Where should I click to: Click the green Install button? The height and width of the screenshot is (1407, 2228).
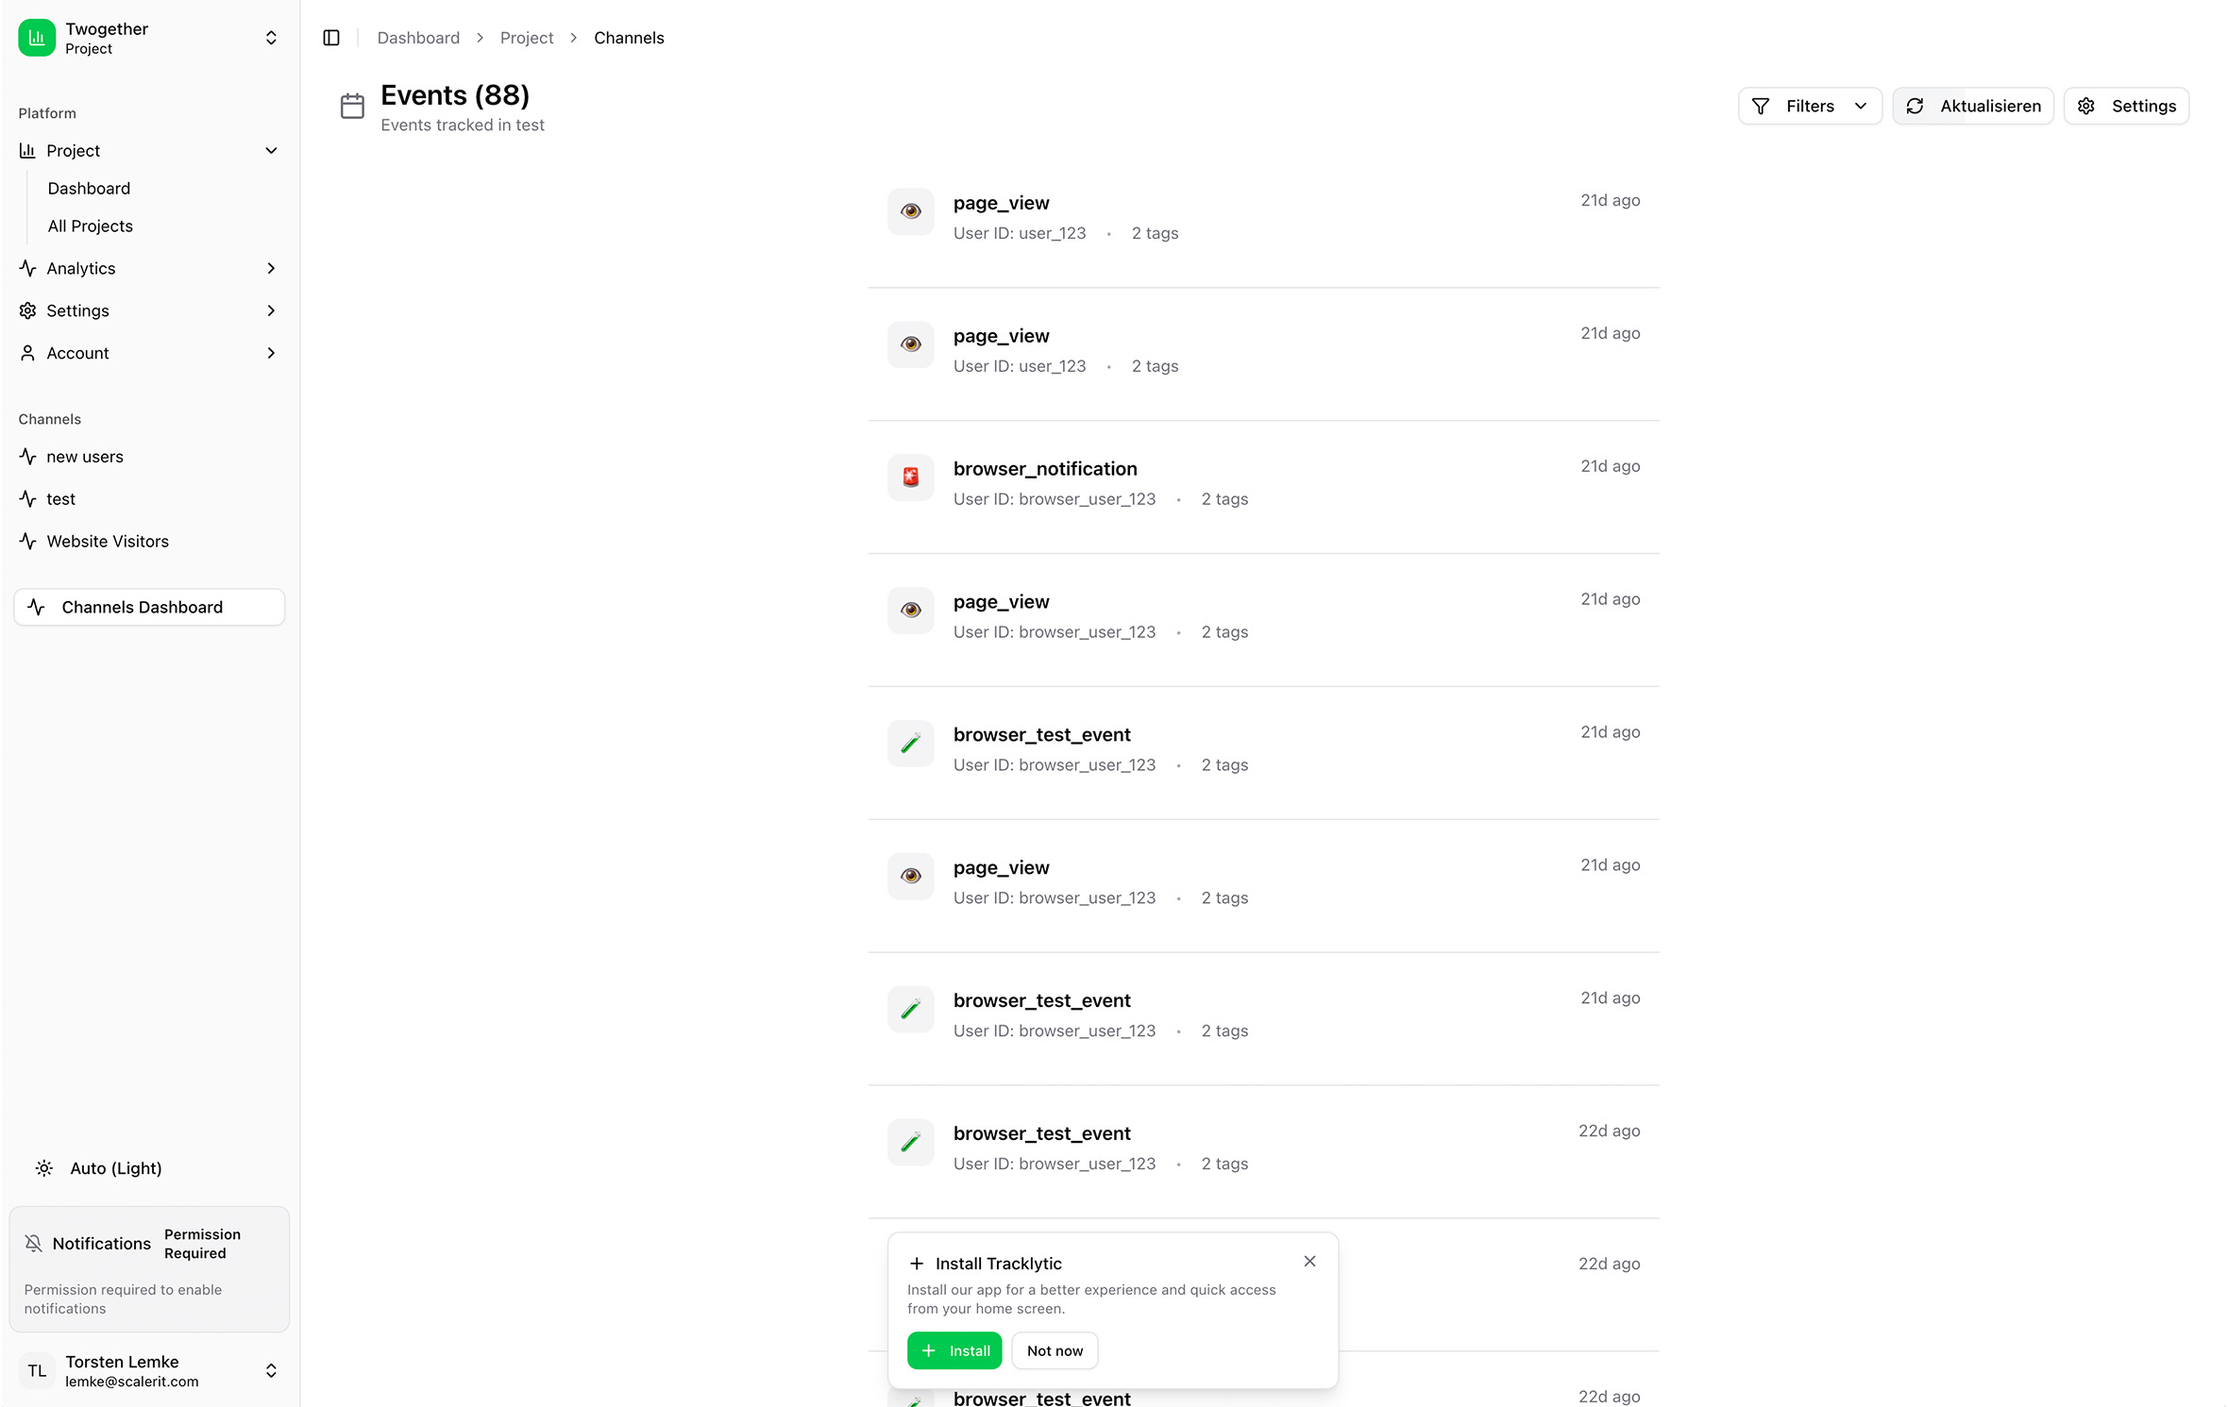point(954,1351)
